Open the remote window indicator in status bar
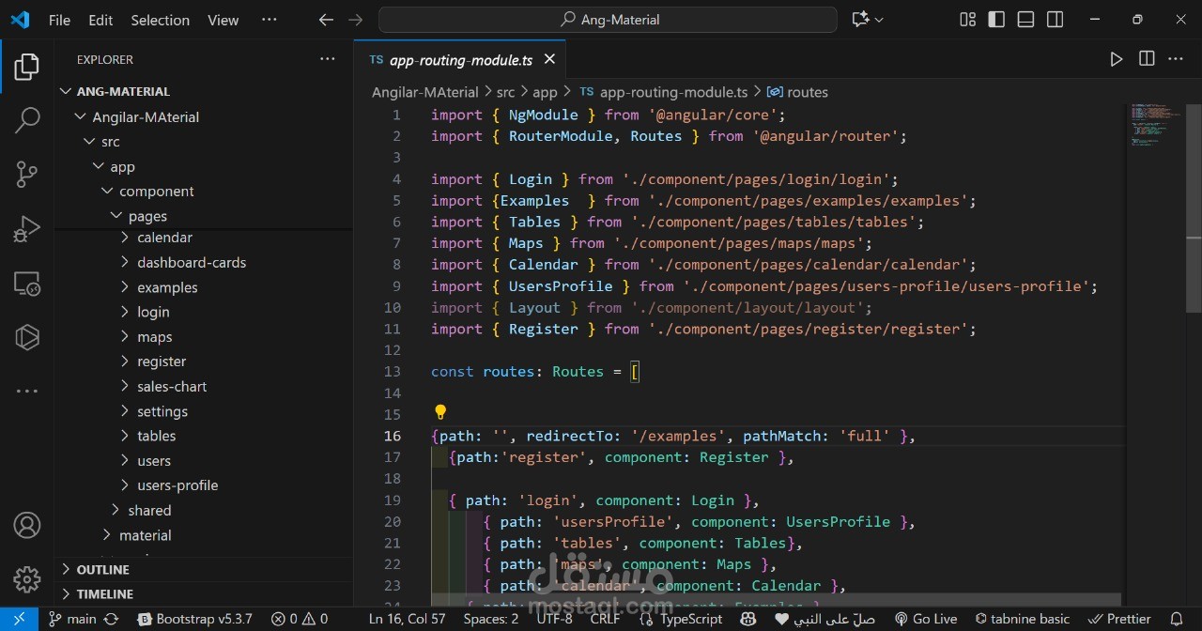 pyautogui.click(x=19, y=619)
